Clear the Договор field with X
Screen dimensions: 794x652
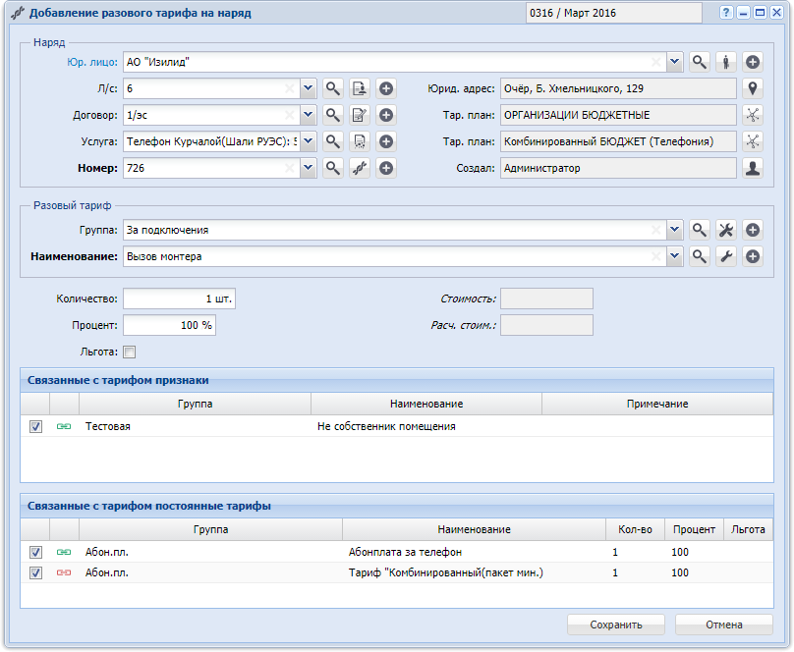point(290,115)
